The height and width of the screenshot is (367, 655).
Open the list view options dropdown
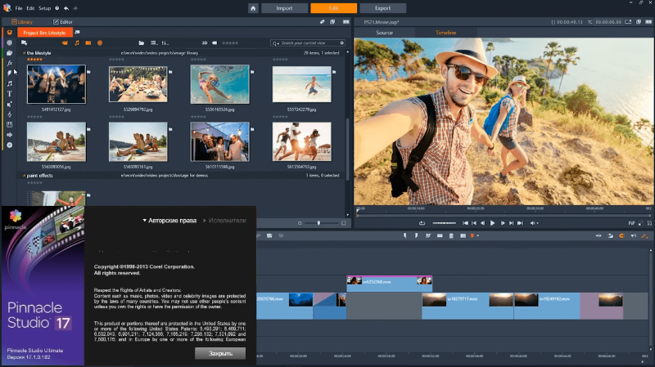[154, 43]
